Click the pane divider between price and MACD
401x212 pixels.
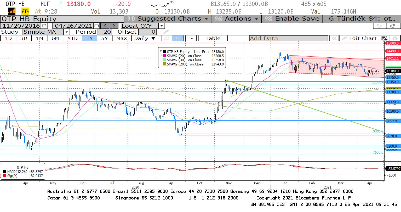(200, 161)
